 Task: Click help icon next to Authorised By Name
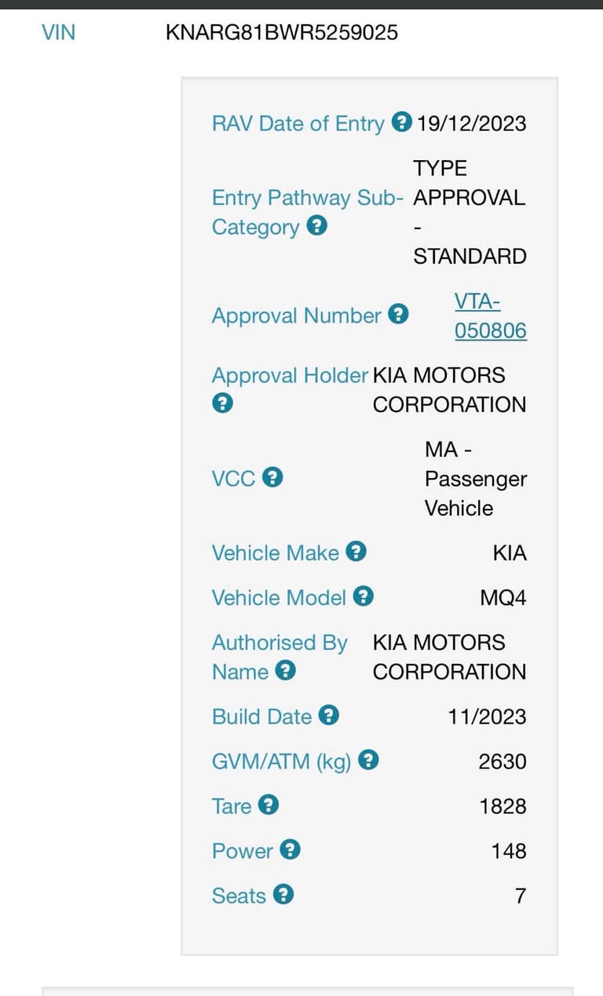pos(286,671)
